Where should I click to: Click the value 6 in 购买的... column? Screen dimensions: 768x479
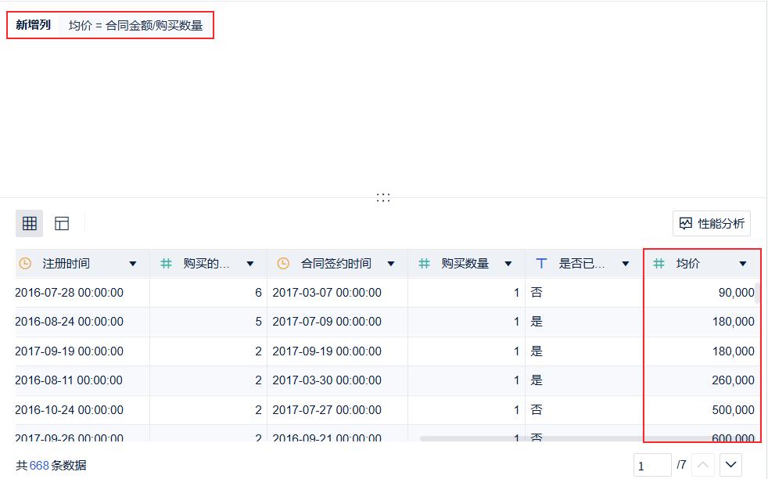pyautogui.click(x=258, y=293)
